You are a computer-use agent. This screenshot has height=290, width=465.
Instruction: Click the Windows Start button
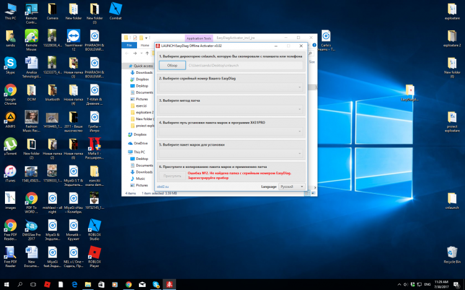click(x=6, y=284)
